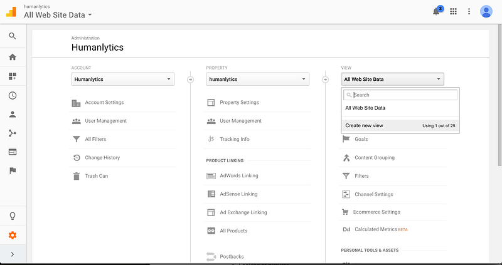Expand the humanlytics property dropdown
This screenshot has height=265, width=502.
(258, 80)
